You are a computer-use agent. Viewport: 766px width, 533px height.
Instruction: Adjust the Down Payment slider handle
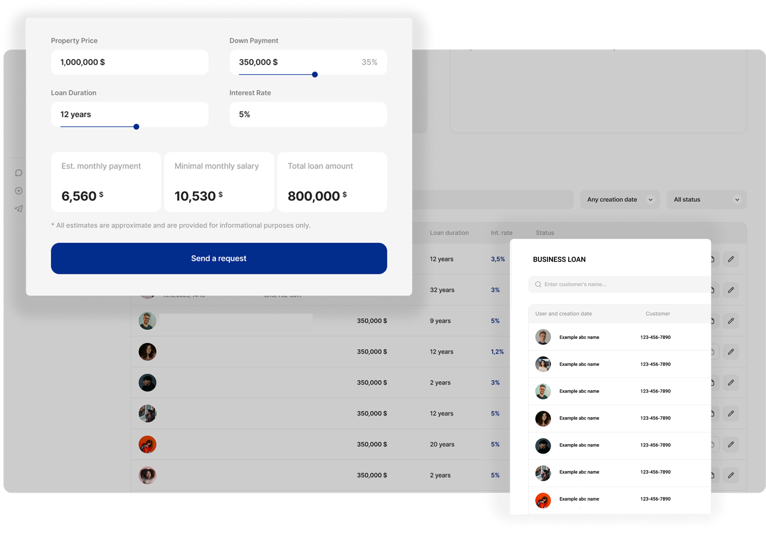click(315, 75)
